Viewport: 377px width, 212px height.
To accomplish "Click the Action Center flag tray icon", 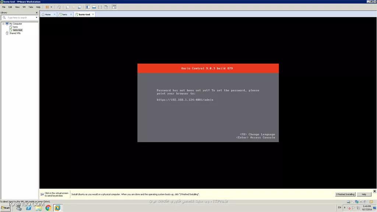I will pyautogui.click(x=353, y=208).
